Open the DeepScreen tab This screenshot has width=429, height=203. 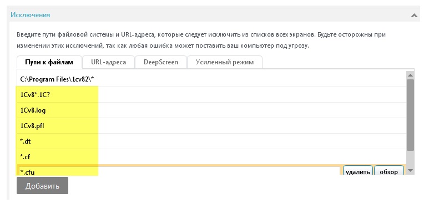(x=161, y=62)
